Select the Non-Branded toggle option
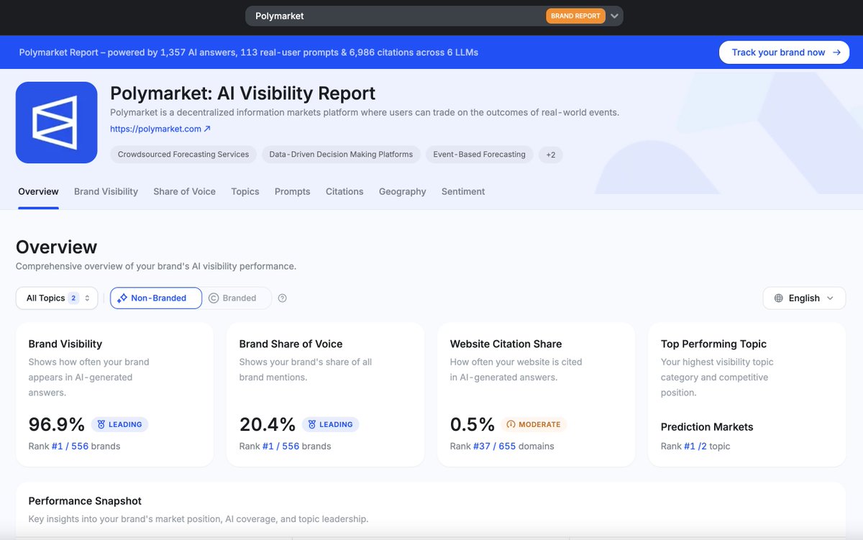 coord(156,298)
